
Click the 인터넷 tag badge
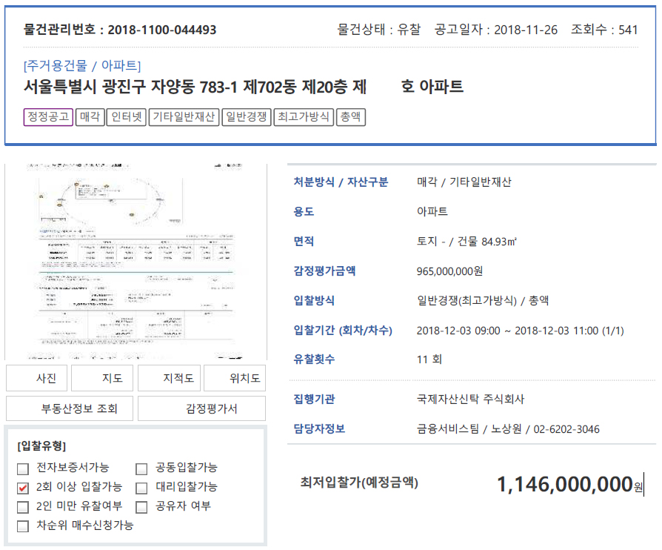(127, 117)
